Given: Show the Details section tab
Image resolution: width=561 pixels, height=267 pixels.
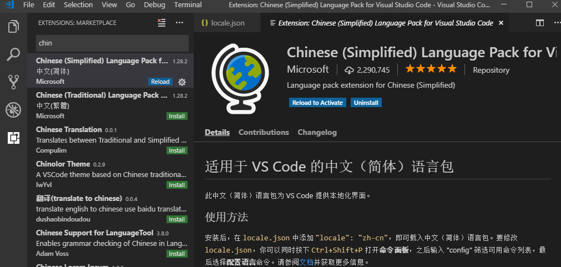Looking at the screenshot, I should [x=217, y=133].
